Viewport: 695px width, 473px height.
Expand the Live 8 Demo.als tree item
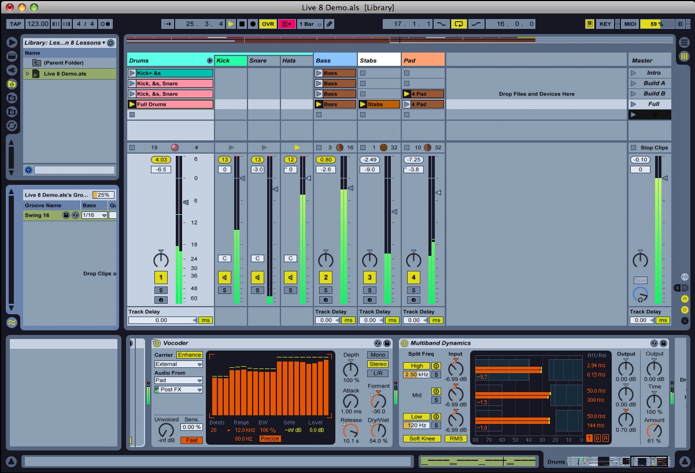pyautogui.click(x=27, y=73)
